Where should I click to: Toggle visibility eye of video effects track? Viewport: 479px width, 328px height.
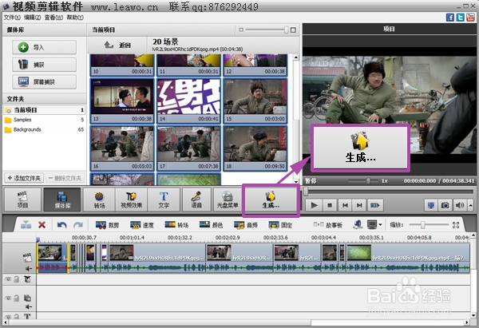8,279
